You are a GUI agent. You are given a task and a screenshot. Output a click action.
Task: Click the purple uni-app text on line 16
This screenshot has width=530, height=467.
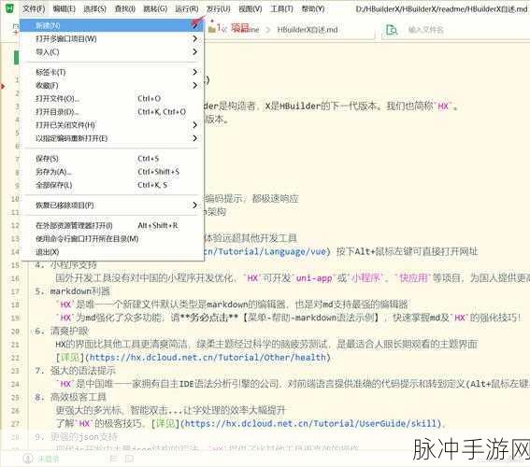click(314, 278)
